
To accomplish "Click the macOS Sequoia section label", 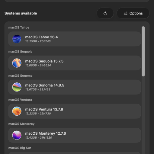I will [20, 52].
